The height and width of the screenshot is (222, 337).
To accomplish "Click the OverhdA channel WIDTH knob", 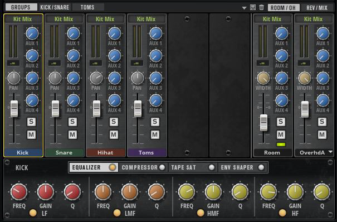I will (305, 78).
